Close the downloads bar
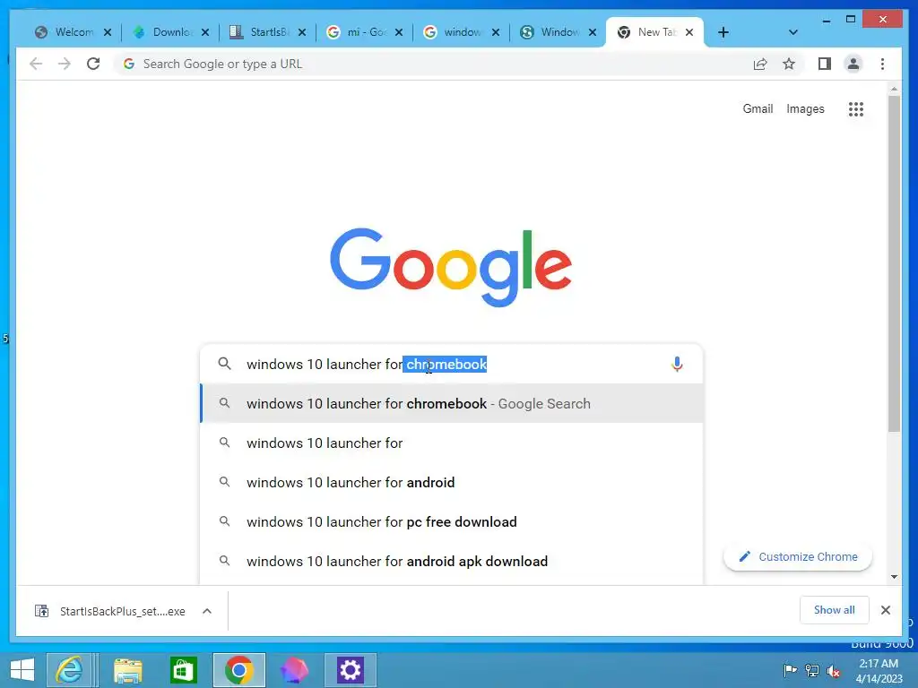 885,610
